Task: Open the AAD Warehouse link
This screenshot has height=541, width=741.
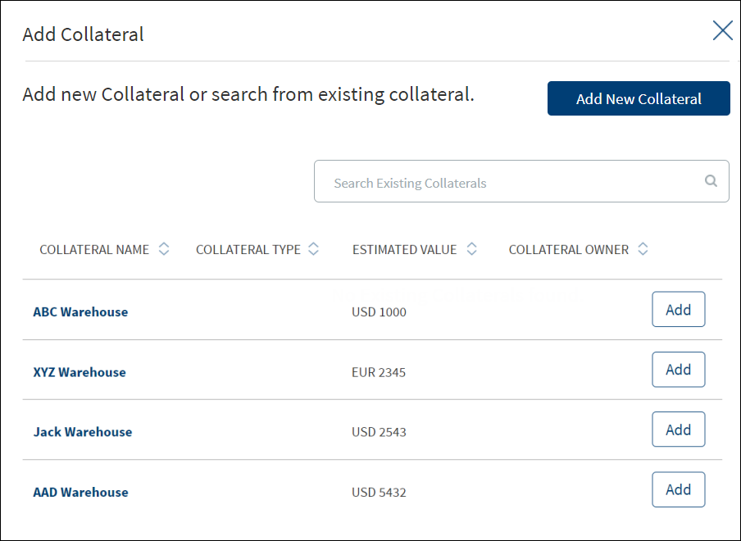Action: point(81,493)
